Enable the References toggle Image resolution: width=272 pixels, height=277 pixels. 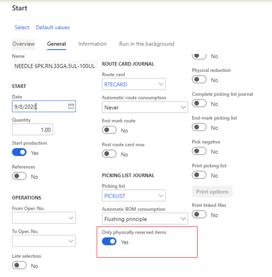tap(19, 176)
